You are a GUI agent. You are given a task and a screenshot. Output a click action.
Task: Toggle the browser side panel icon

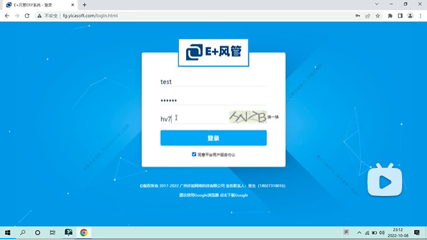[400, 16]
